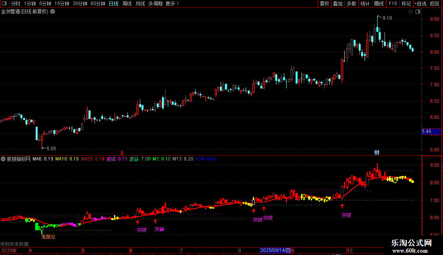Open 多股 multi-stock view

(351, 4)
